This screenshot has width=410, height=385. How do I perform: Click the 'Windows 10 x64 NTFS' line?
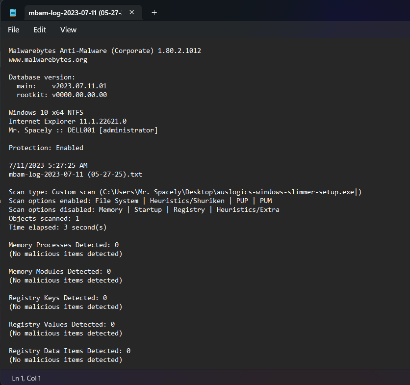tap(46, 112)
